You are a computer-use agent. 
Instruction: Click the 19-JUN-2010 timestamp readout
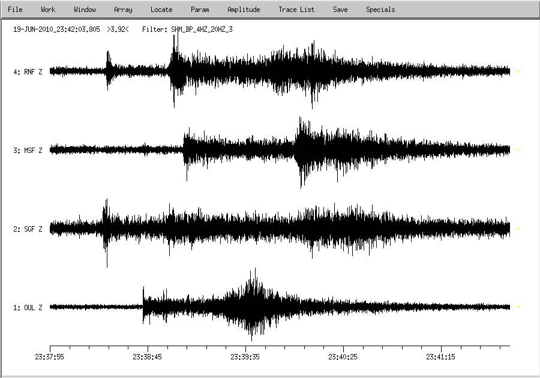(56, 29)
